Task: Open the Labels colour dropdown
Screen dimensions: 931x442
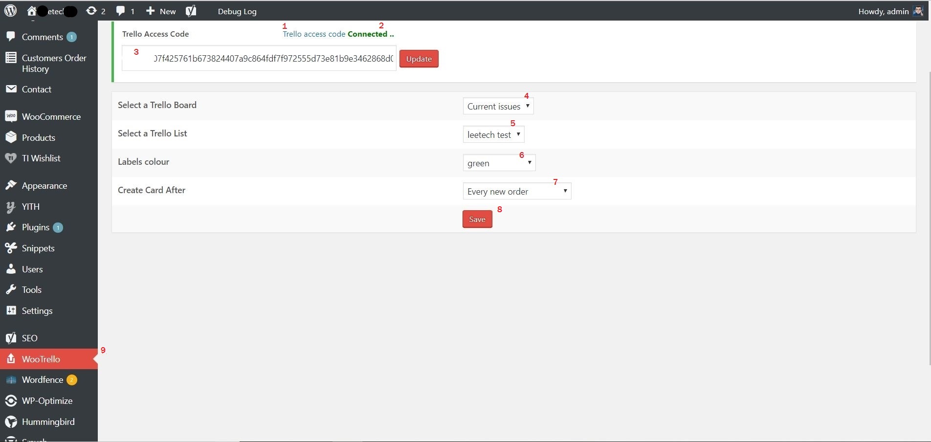Action: 499,163
